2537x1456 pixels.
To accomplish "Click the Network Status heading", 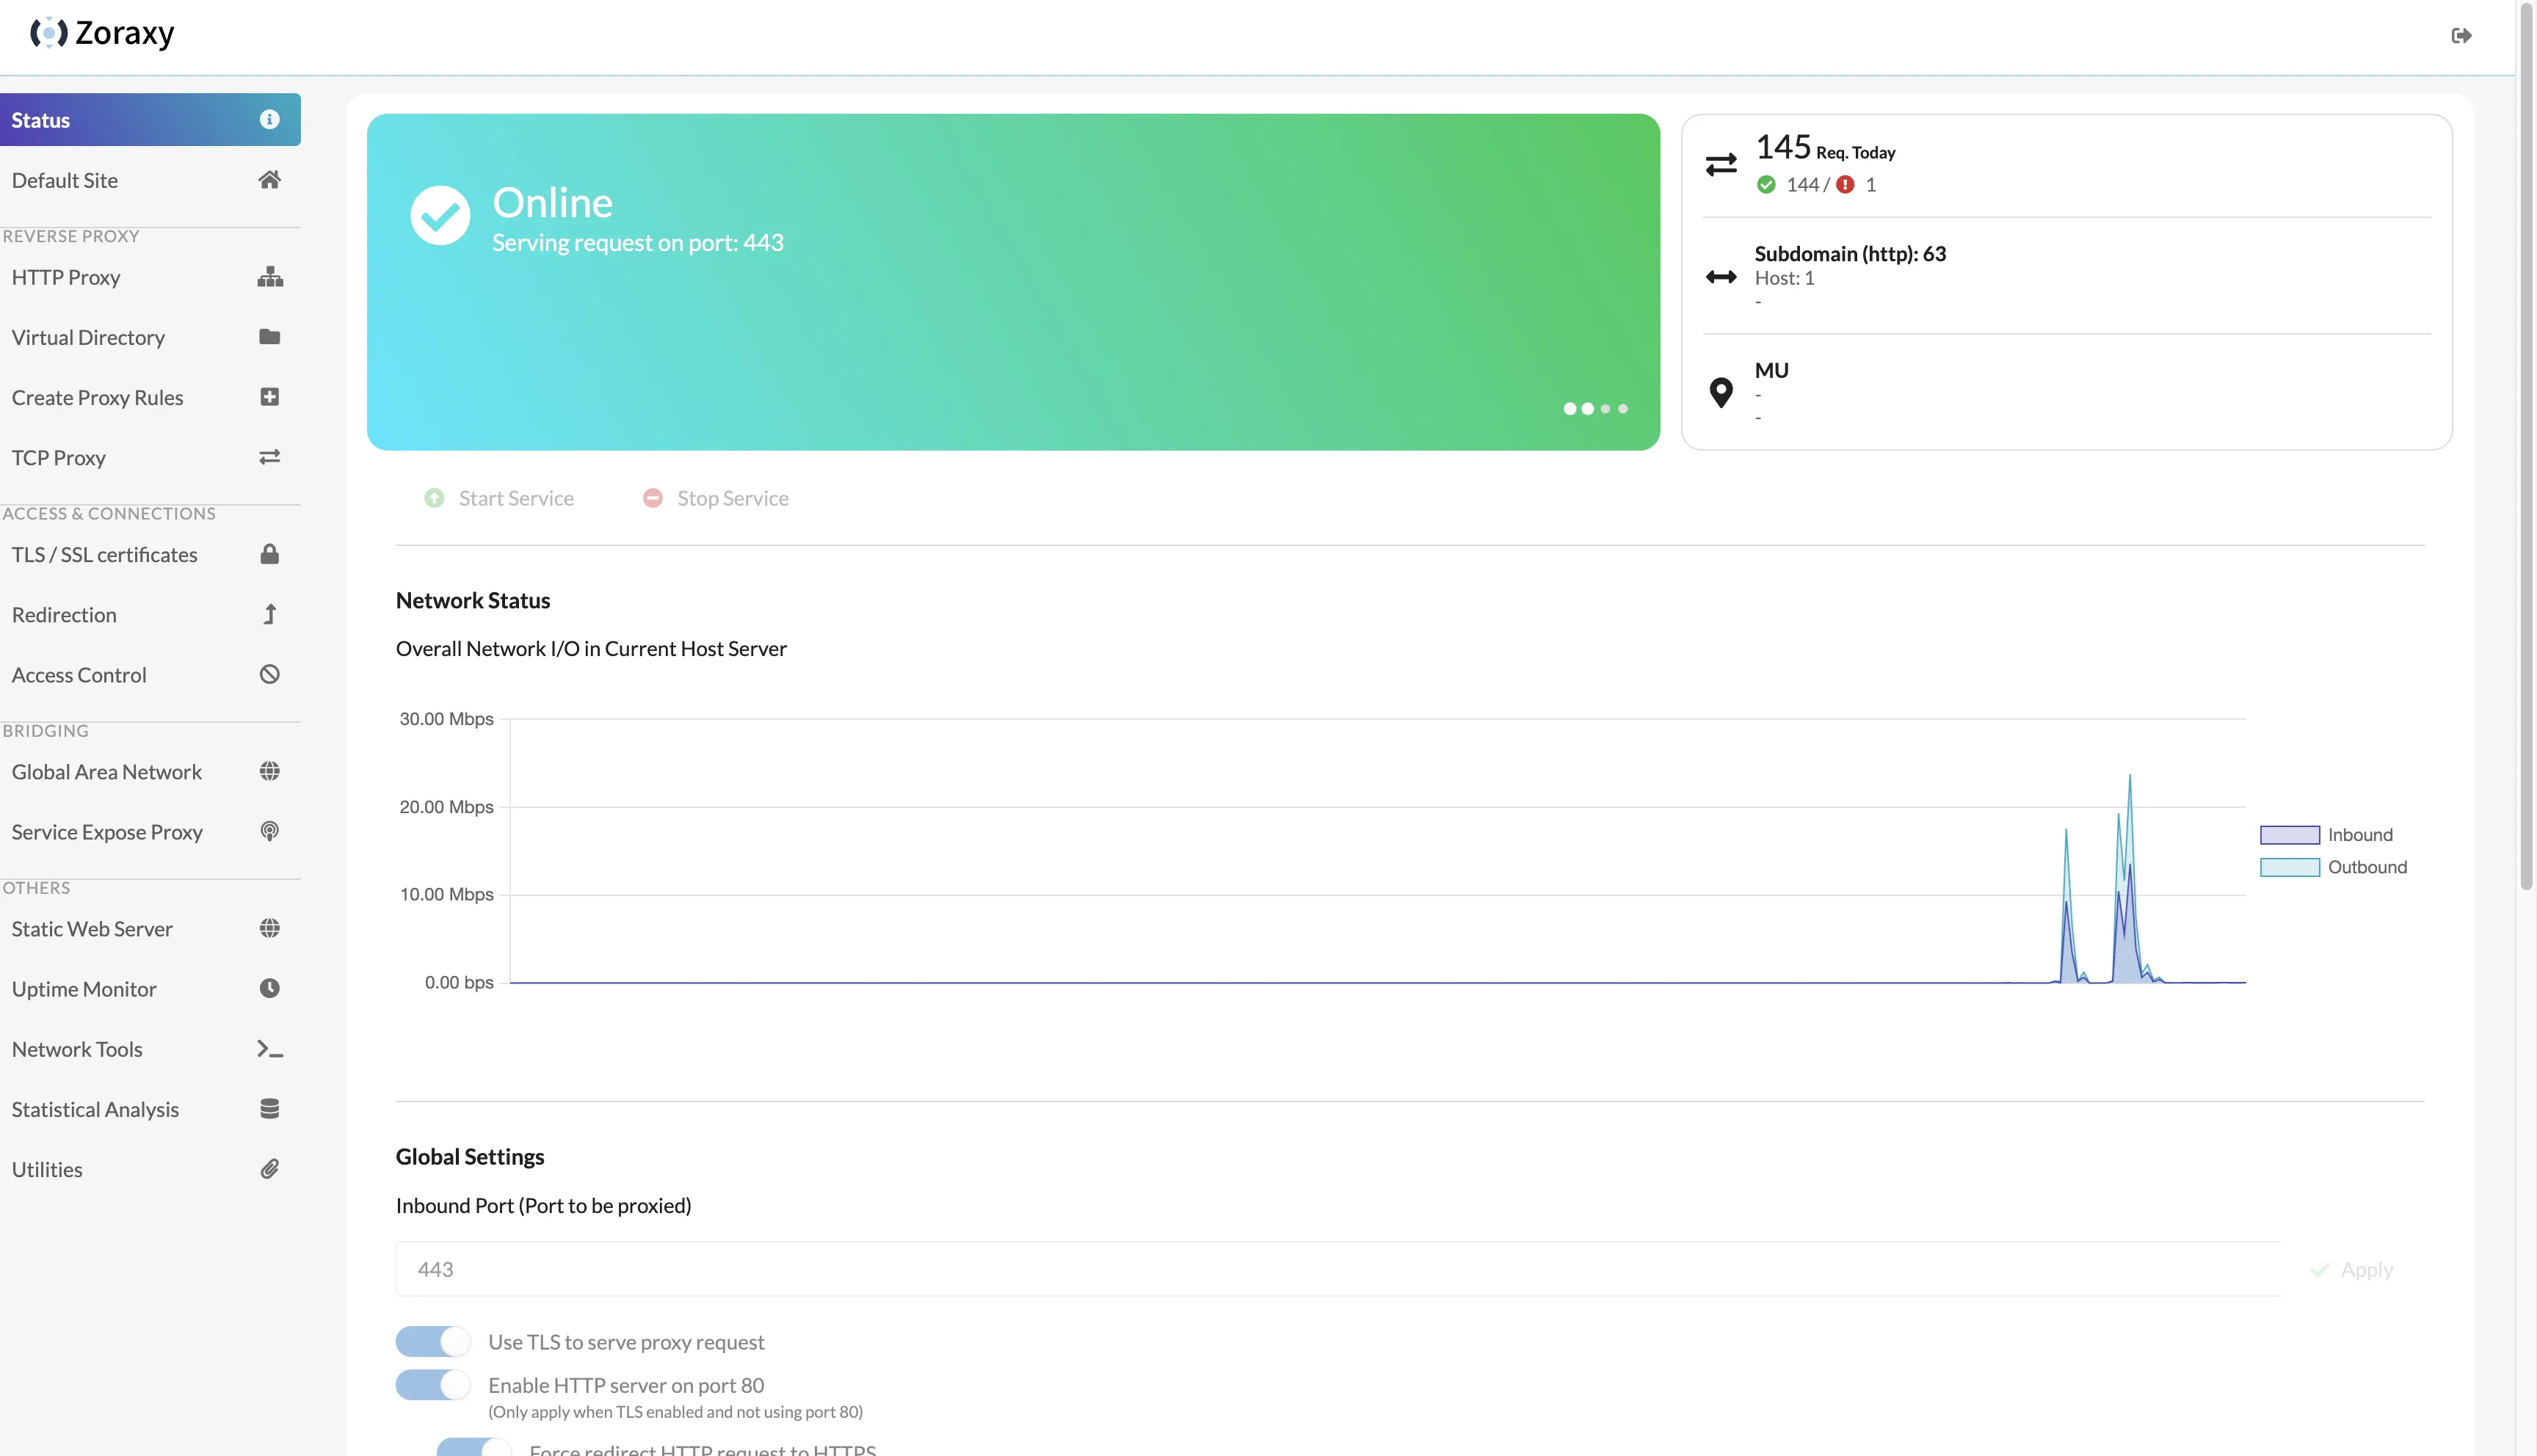I will tap(473, 600).
